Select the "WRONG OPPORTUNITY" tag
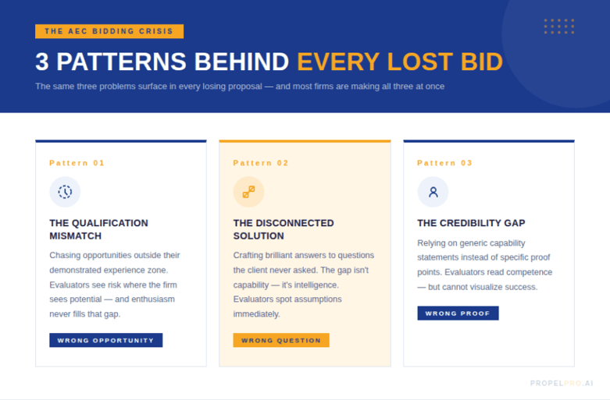The width and height of the screenshot is (610, 400). tap(106, 340)
